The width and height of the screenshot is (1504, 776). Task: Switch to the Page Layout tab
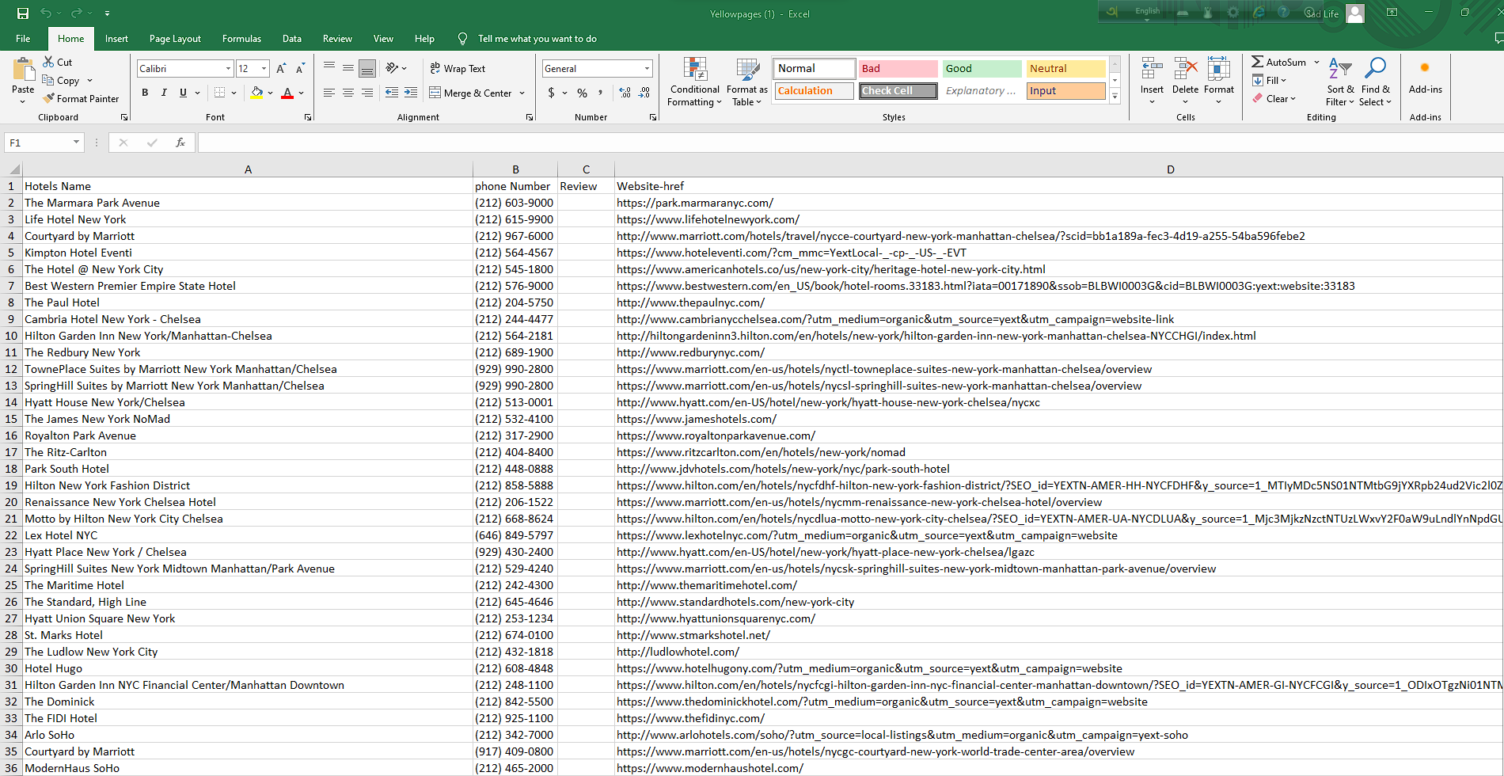(175, 39)
